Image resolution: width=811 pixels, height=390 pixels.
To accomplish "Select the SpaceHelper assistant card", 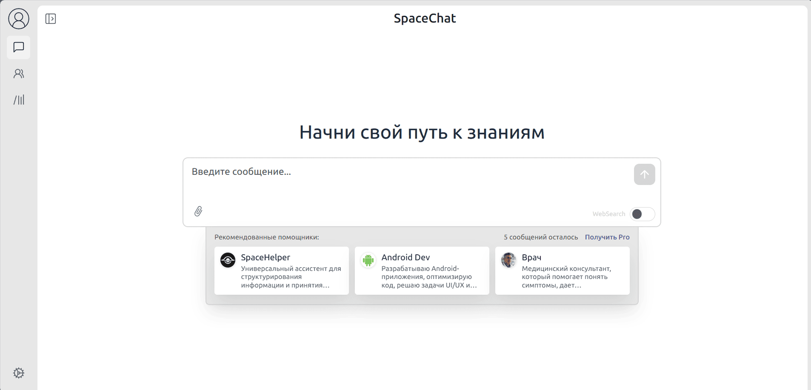I will click(282, 271).
